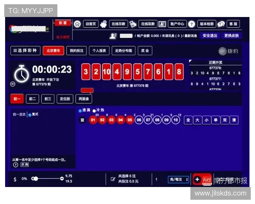Click the money withdrawal icon
Image resolution: width=255 pixels, height=204 pixels.
(133, 24)
